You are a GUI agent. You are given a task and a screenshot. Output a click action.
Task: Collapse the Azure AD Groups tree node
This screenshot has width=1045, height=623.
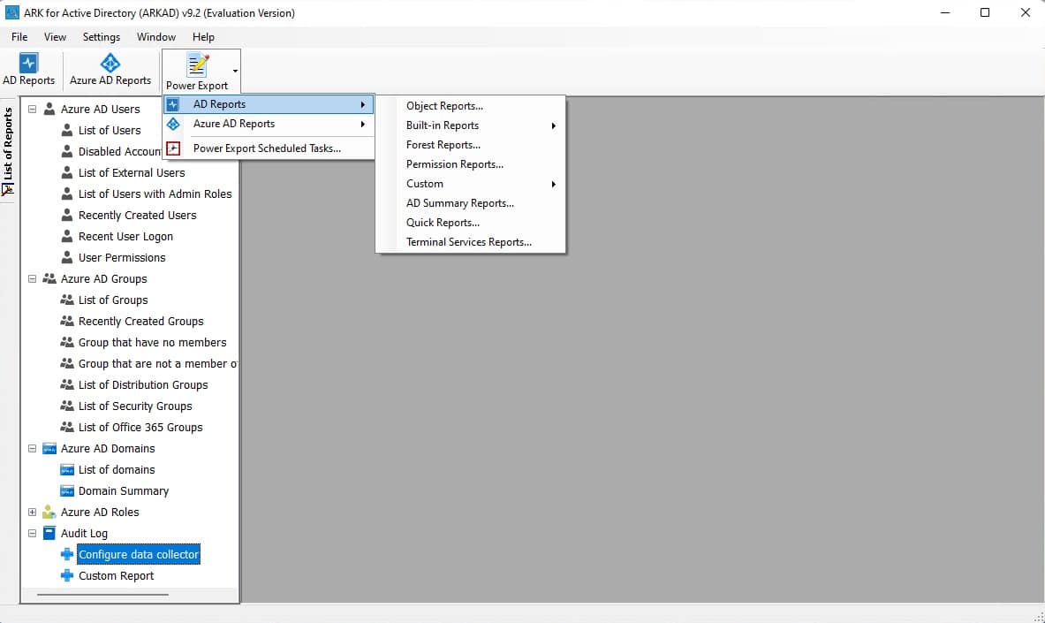tap(32, 279)
